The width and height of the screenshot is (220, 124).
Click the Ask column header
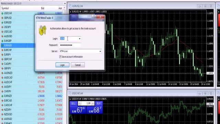[x=60, y=8]
